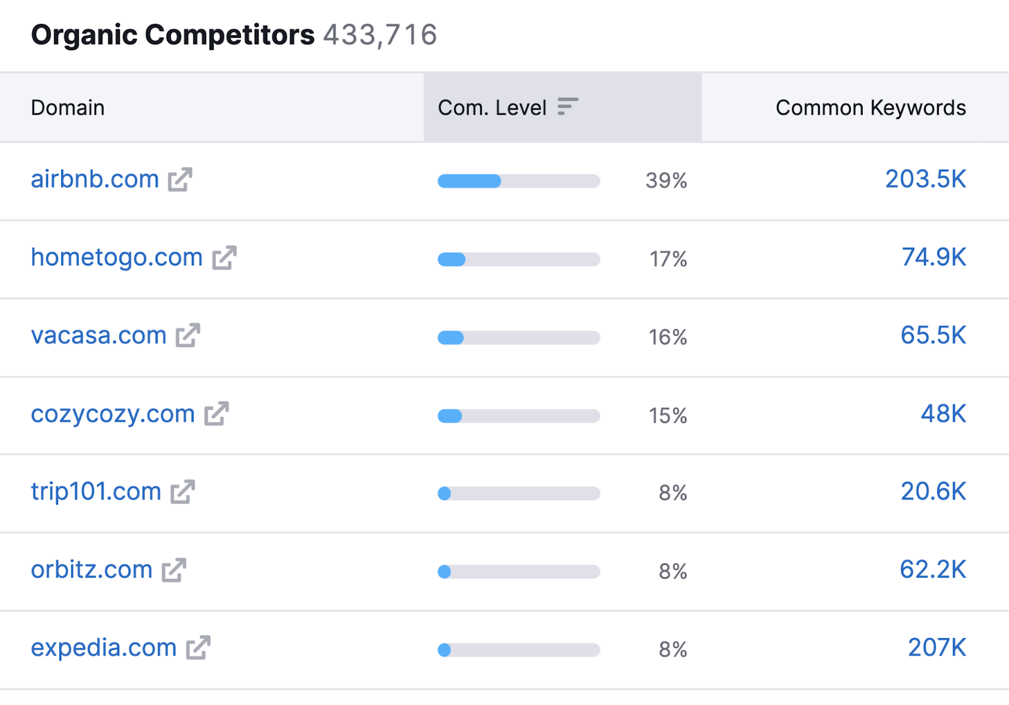Click the Common Keywords column header
Image resolution: width=1009 pixels, height=705 pixels.
[870, 108]
